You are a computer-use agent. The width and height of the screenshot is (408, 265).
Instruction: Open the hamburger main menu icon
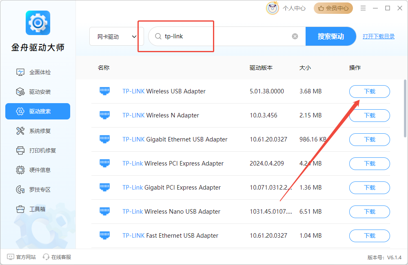[x=363, y=8]
